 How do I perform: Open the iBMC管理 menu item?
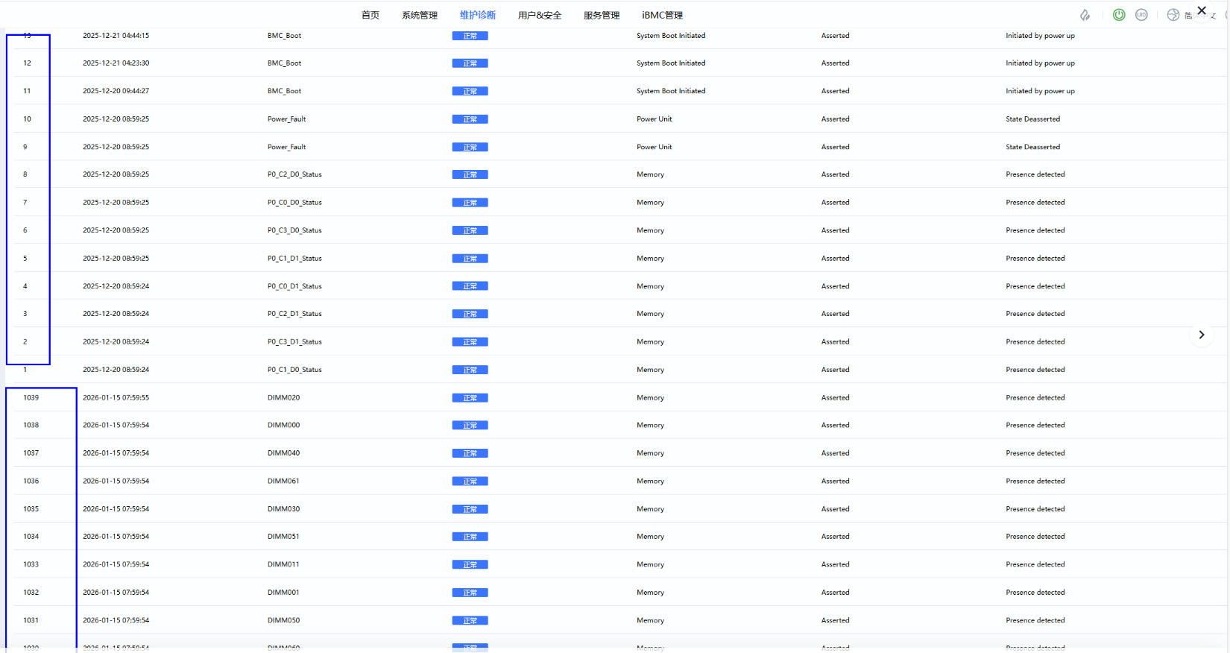click(662, 15)
